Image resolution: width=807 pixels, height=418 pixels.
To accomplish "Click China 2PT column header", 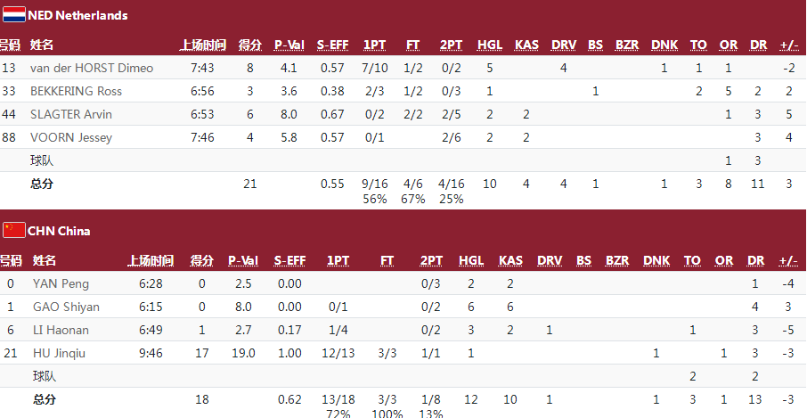I will click(x=431, y=261).
